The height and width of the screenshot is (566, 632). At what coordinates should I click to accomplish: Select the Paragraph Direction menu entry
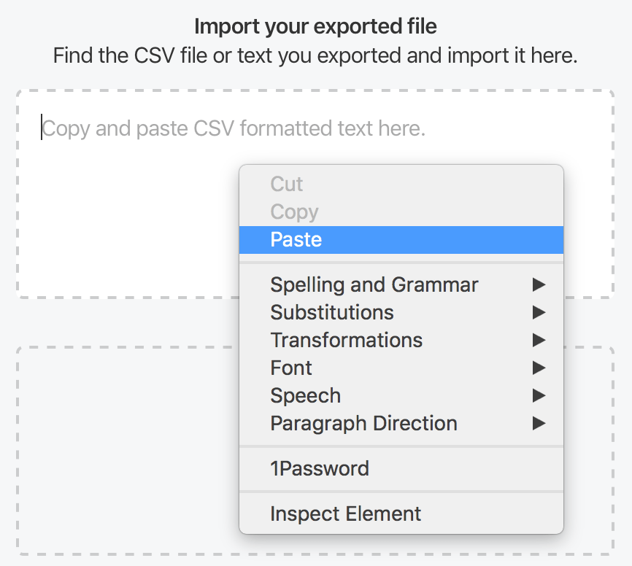(364, 423)
